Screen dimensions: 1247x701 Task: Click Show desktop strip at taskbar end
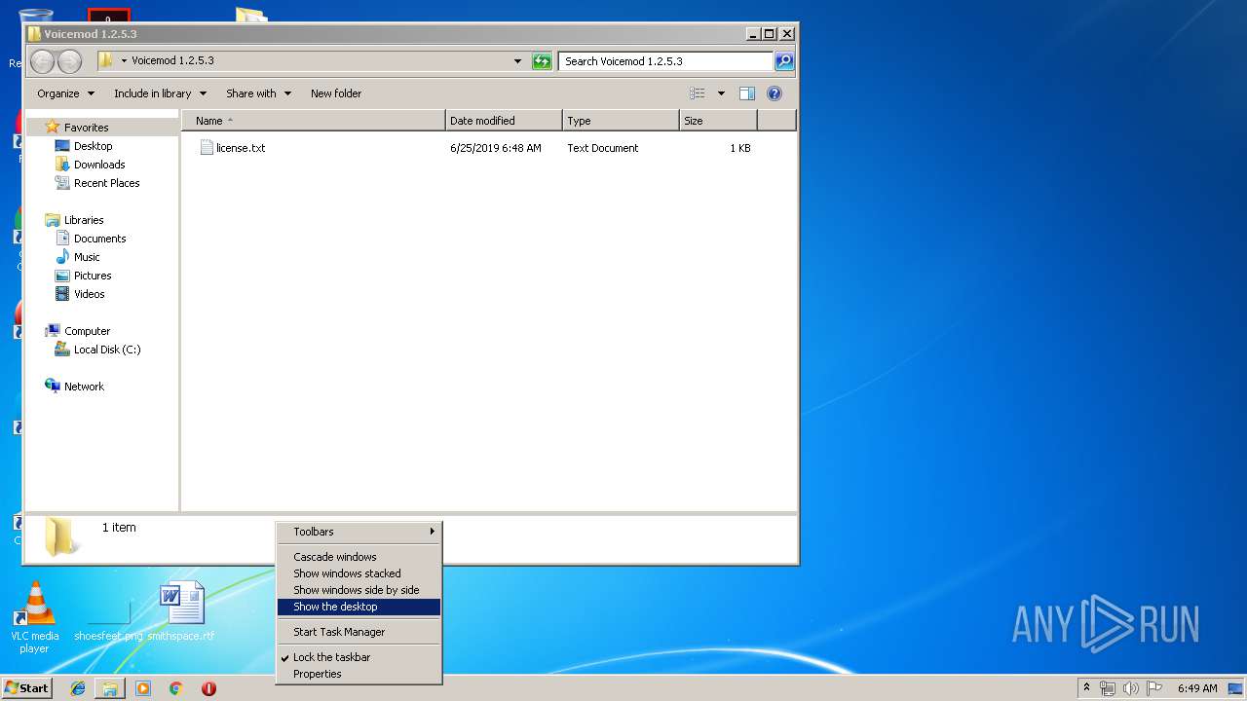pos(1235,688)
